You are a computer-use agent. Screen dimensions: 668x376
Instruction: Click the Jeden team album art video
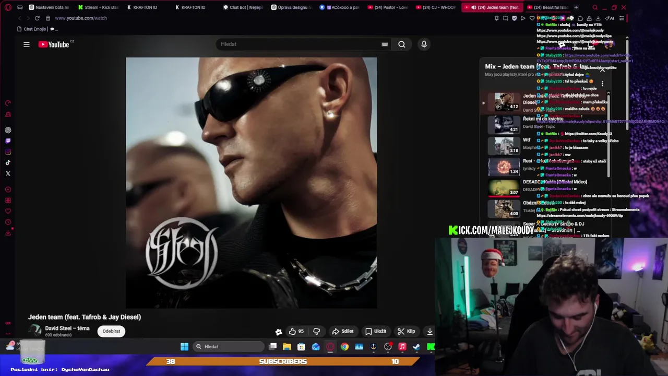click(251, 183)
